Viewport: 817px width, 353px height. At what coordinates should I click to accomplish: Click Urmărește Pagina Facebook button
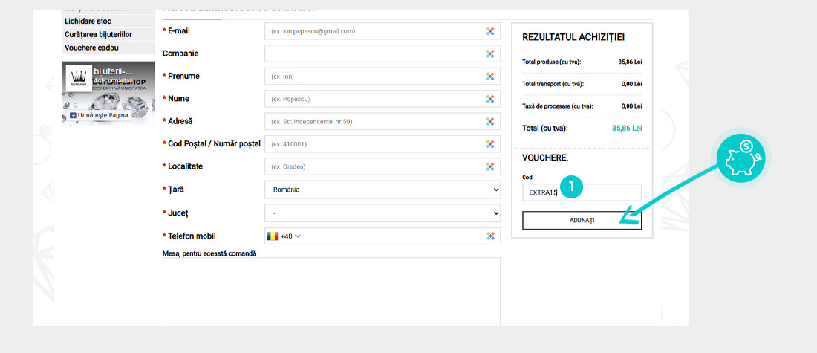[100, 115]
